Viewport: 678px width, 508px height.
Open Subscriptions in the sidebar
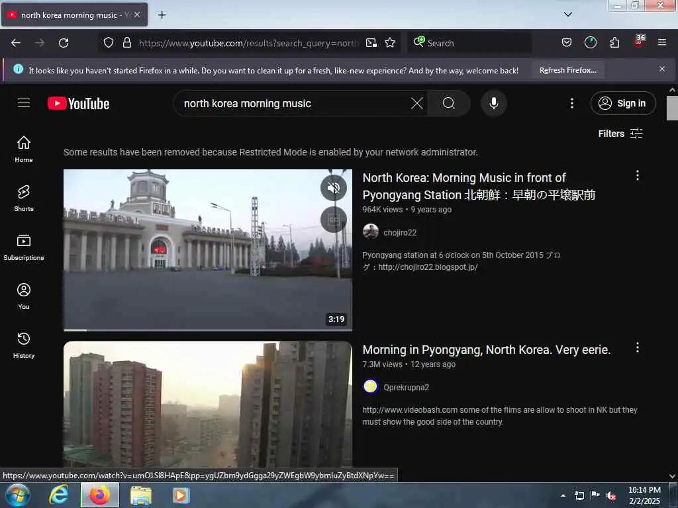[x=24, y=247]
